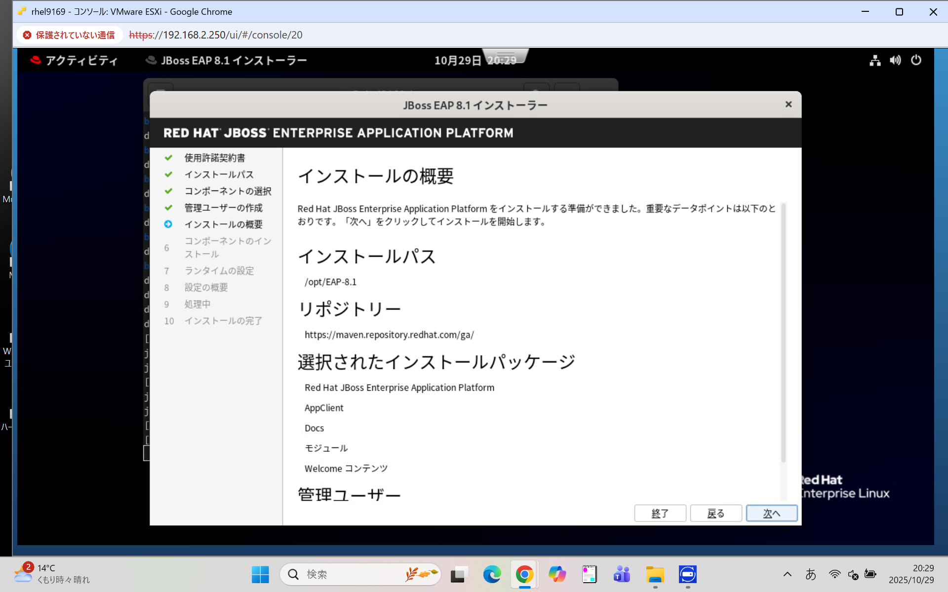
Task: Toggle the Japanese IME input mode in the tray
Action: tap(812, 574)
